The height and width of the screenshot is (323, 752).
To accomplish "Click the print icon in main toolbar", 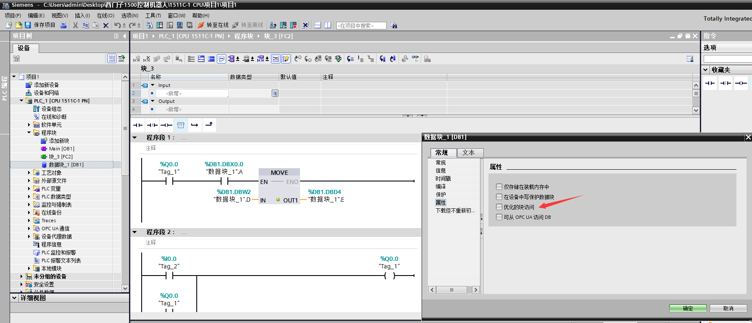I will (63, 25).
